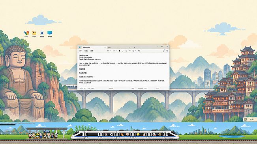Maximize the Notepad window

(x=162, y=46)
